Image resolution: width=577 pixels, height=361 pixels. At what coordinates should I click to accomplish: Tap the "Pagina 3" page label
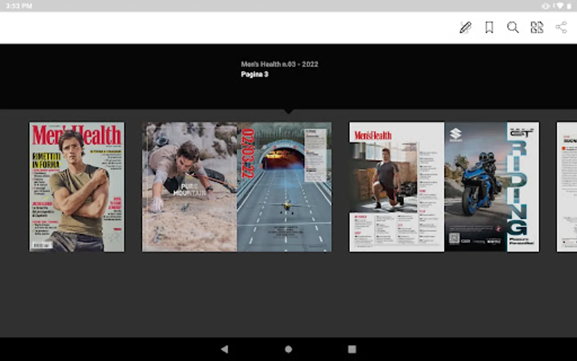254,74
